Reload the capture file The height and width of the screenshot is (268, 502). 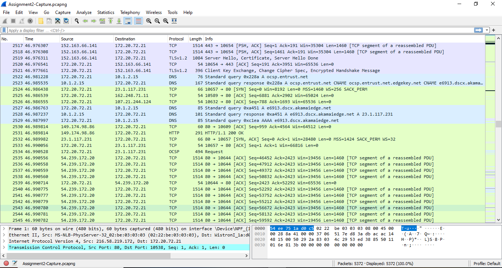(x=66, y=21)
